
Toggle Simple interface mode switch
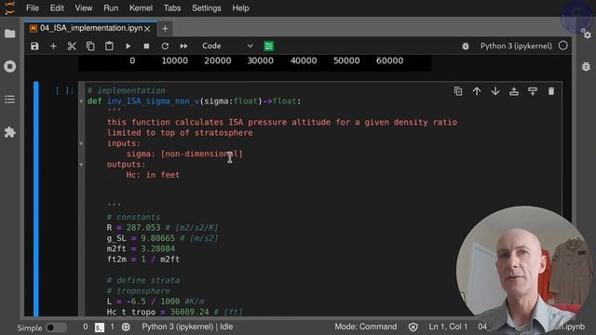click(x=56, y=328)
